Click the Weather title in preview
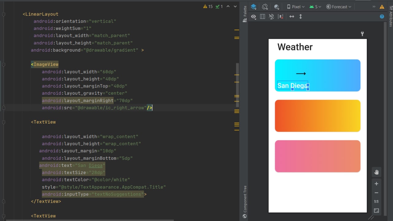The width and height of the screenshot is (393, 221). (x=295, y=47)
